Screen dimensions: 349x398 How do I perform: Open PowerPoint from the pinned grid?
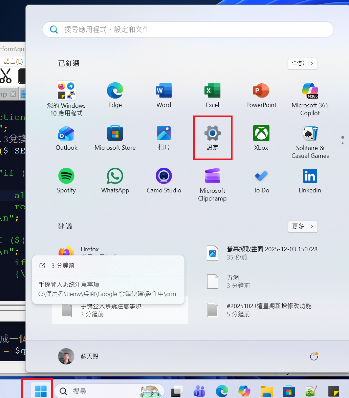tap(261, 95)
